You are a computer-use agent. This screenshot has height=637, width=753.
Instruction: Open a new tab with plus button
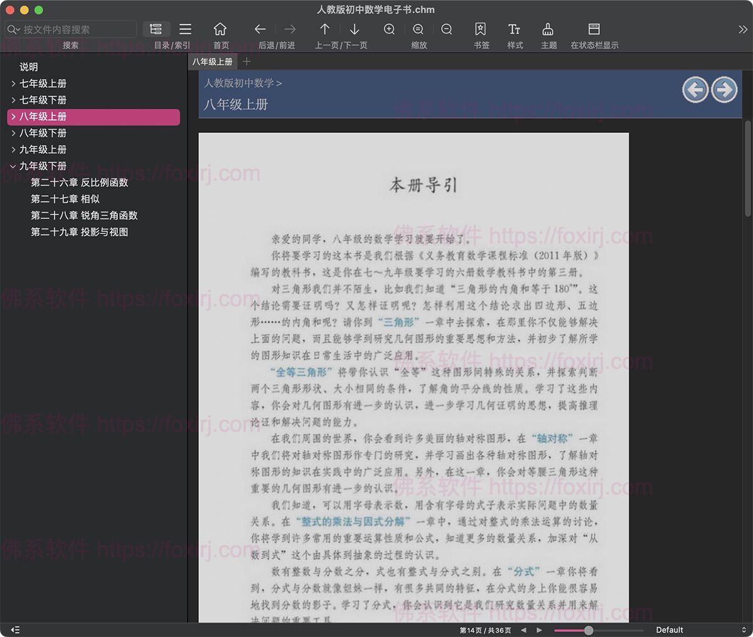click(247, 62)
